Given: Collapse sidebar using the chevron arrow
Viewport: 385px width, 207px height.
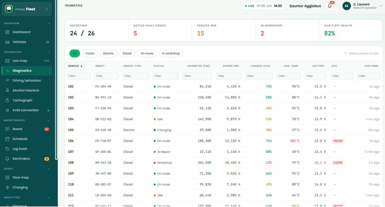Looking at the screenshot, I should point(47,9).
